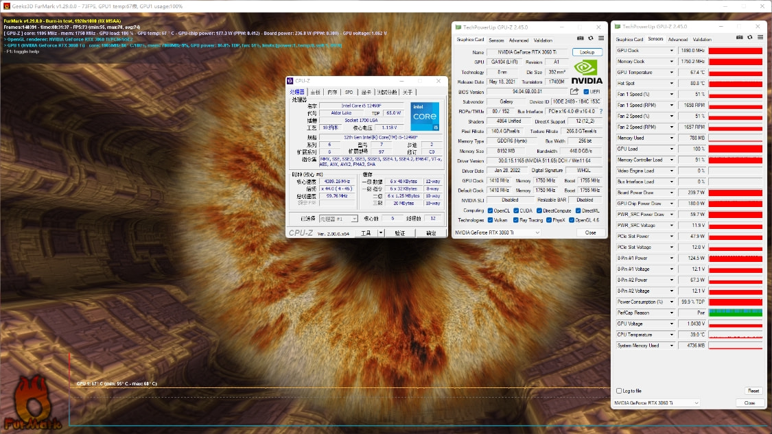Open the GPU Temperature sensor dropdown arrow
The image size is (772, 434).
tap(672, 72)
